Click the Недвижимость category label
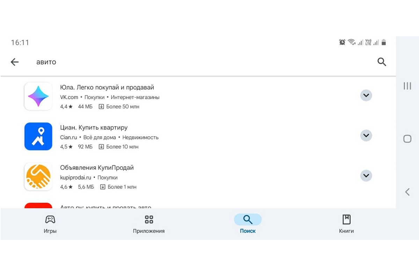 140,137
